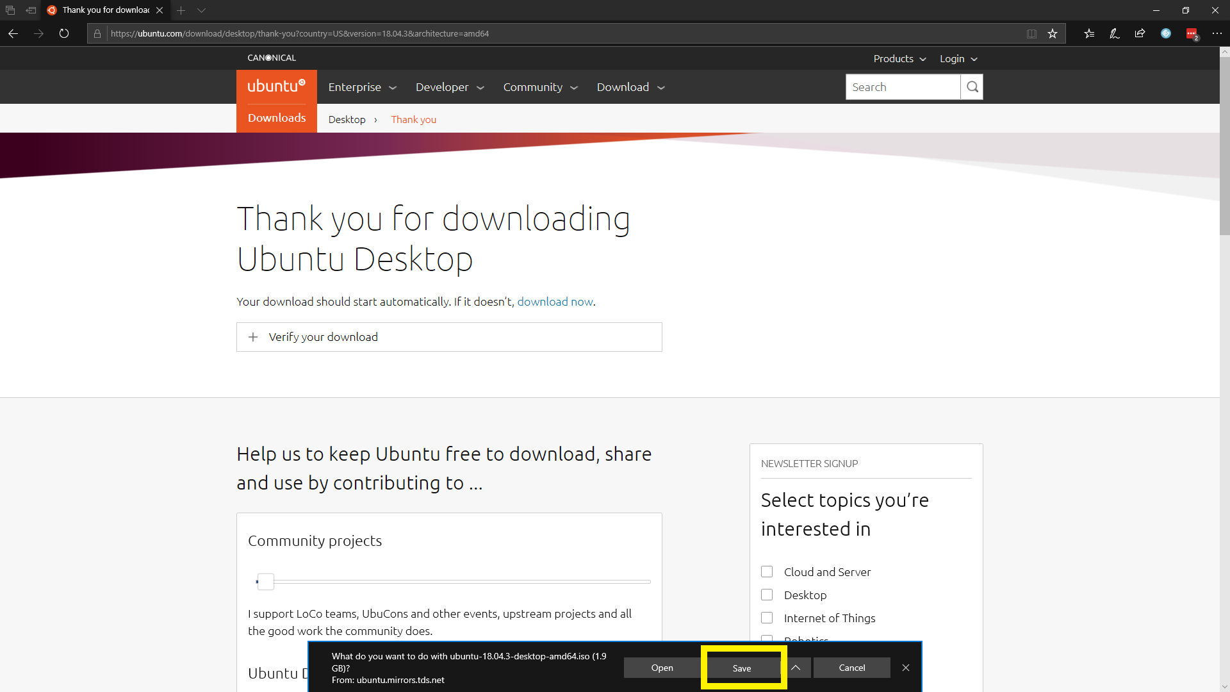This screenshot has height=692, width=1230.
Task: Expand the Community menu
Action: coord(541,87)
